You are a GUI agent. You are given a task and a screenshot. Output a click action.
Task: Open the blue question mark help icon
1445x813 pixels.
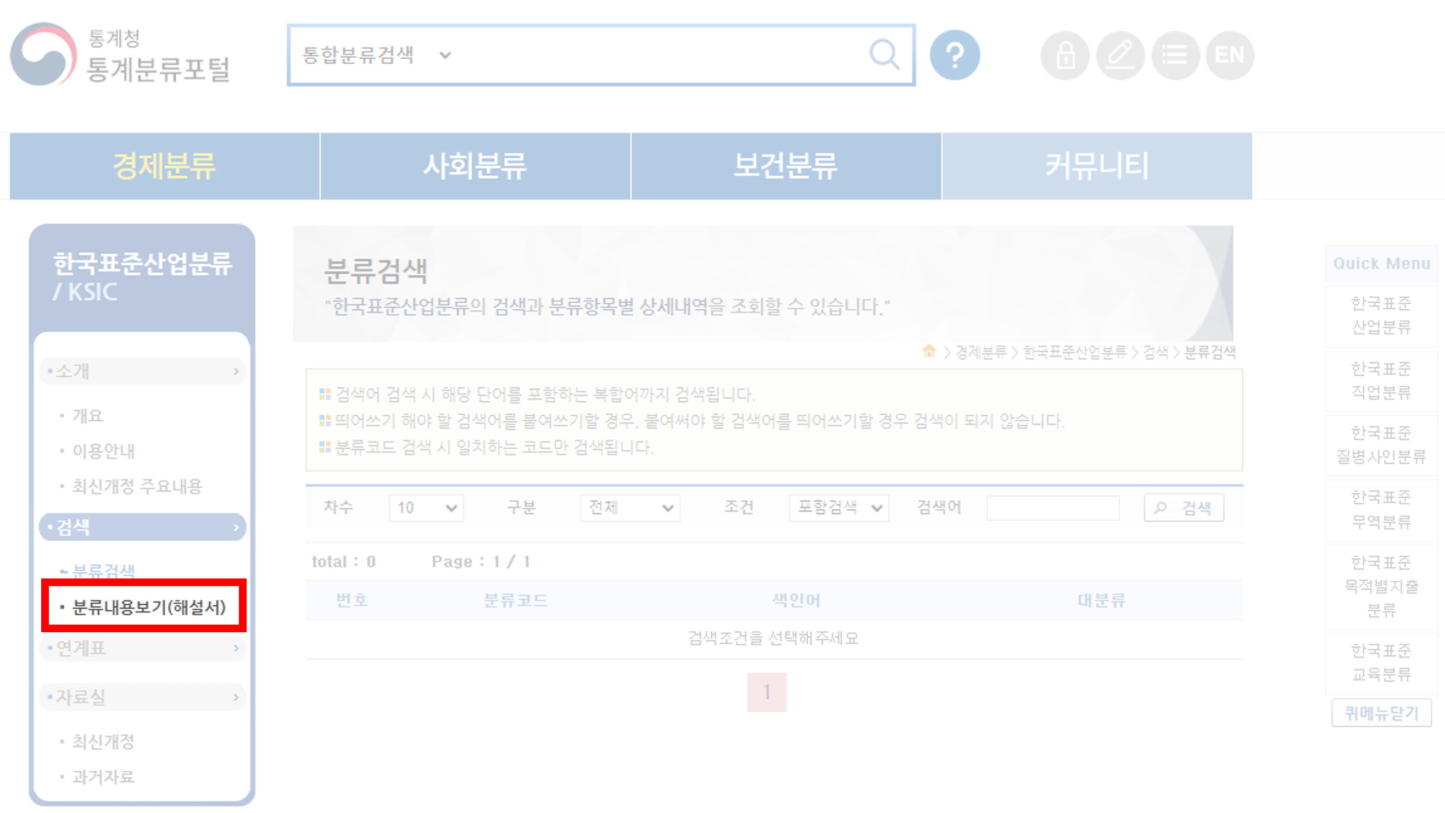[x=954, y=55]
